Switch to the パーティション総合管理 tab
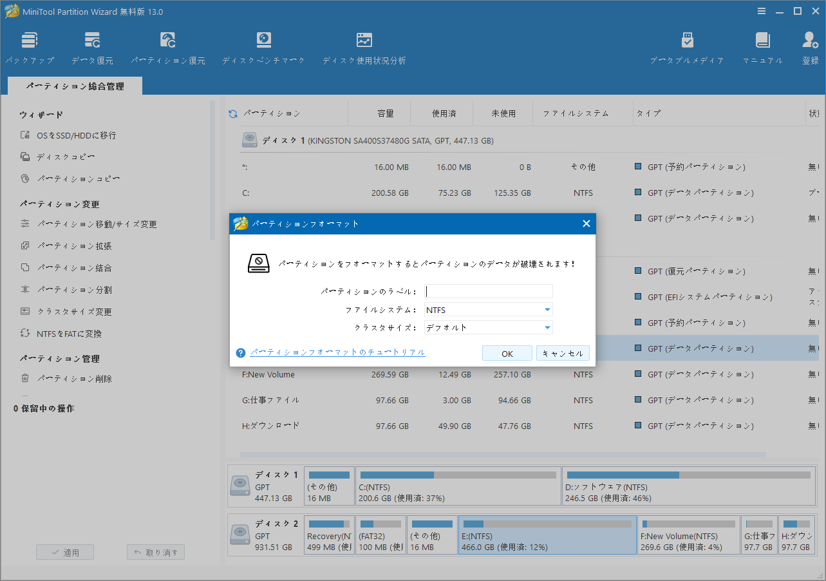The image size is (826, 581). [75, 85]
